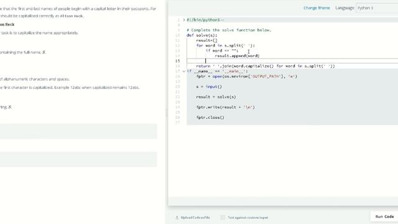The width and height of the screenshot is (398, 224).
Task: Click the 'result.append(word)' code line
Action: click(237, 55)
